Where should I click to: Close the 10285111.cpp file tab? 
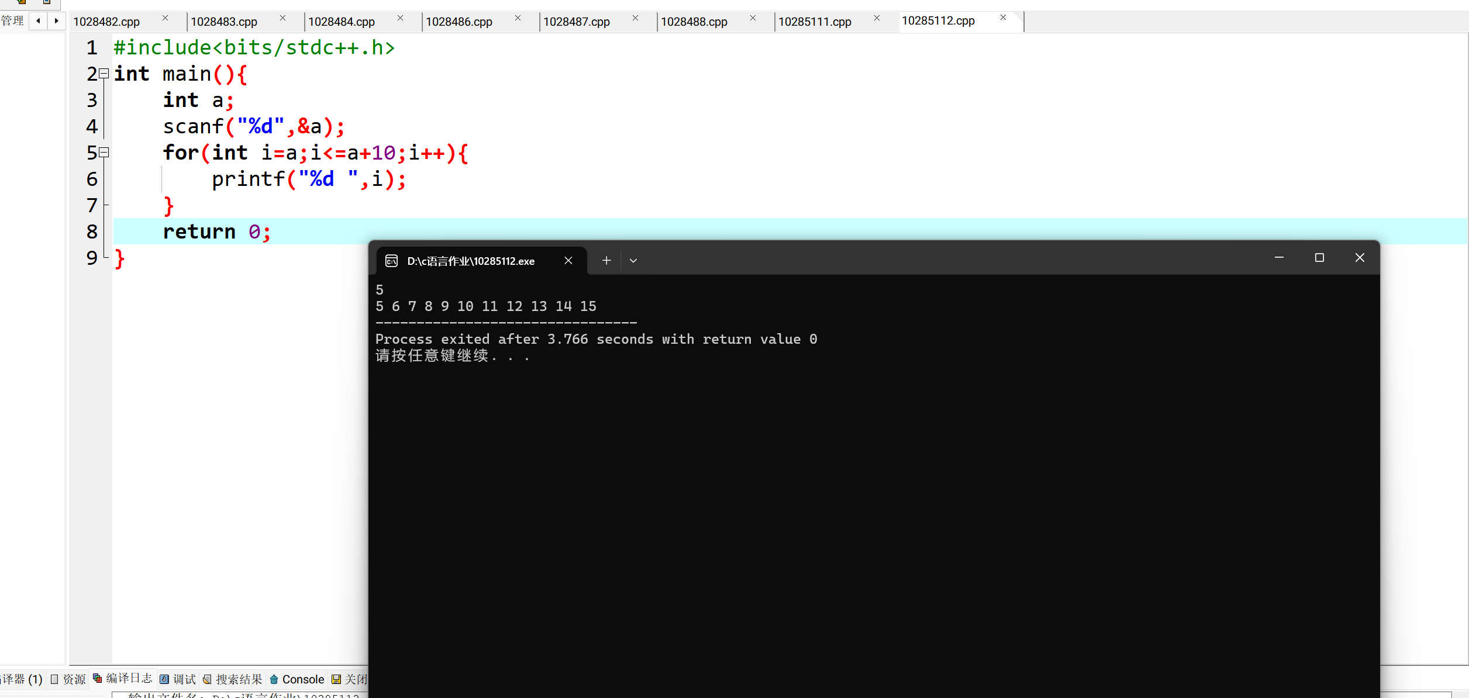(877, 18)
